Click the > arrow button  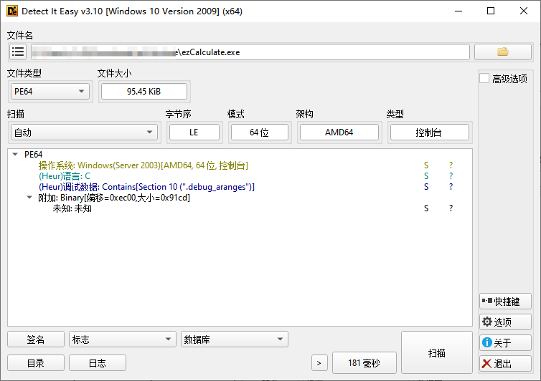point(319,363)
